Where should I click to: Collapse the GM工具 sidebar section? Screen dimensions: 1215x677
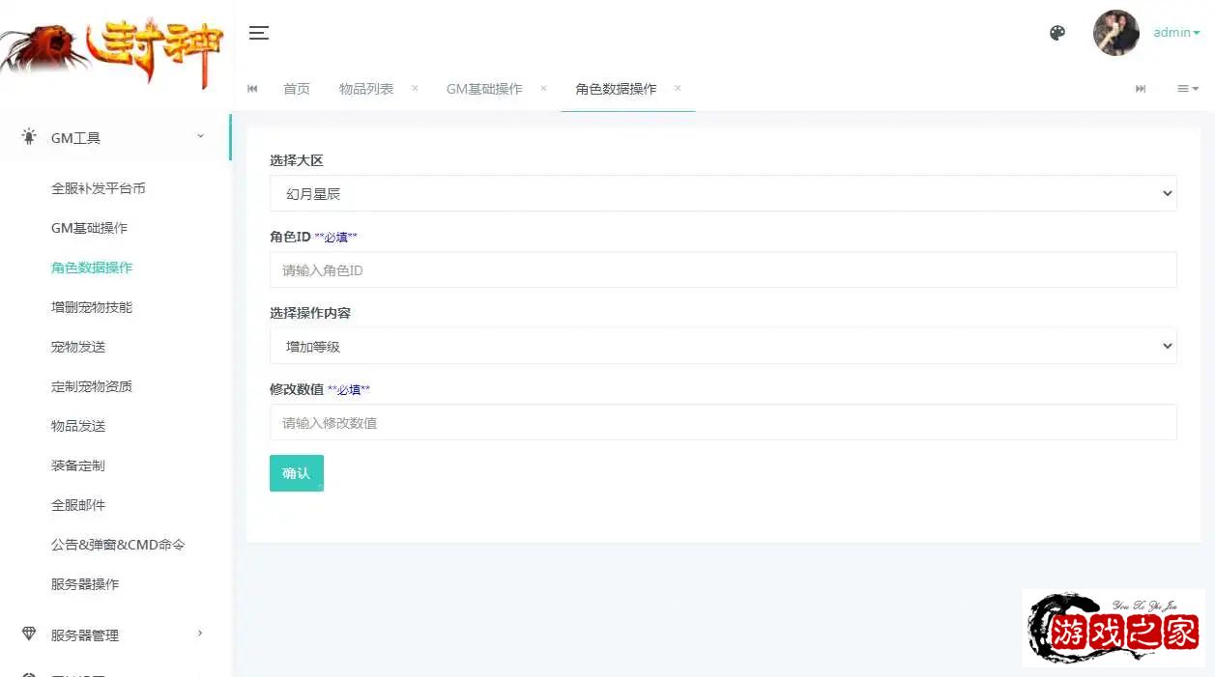tap(114, 138)
